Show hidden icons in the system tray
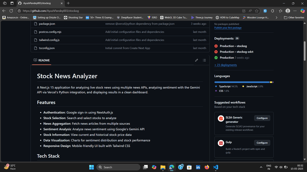The width and height of the screenshot is (307, 172). pos(261,167)
